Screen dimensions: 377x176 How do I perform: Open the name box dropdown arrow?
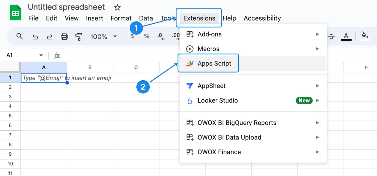click(x=41, y=55)
